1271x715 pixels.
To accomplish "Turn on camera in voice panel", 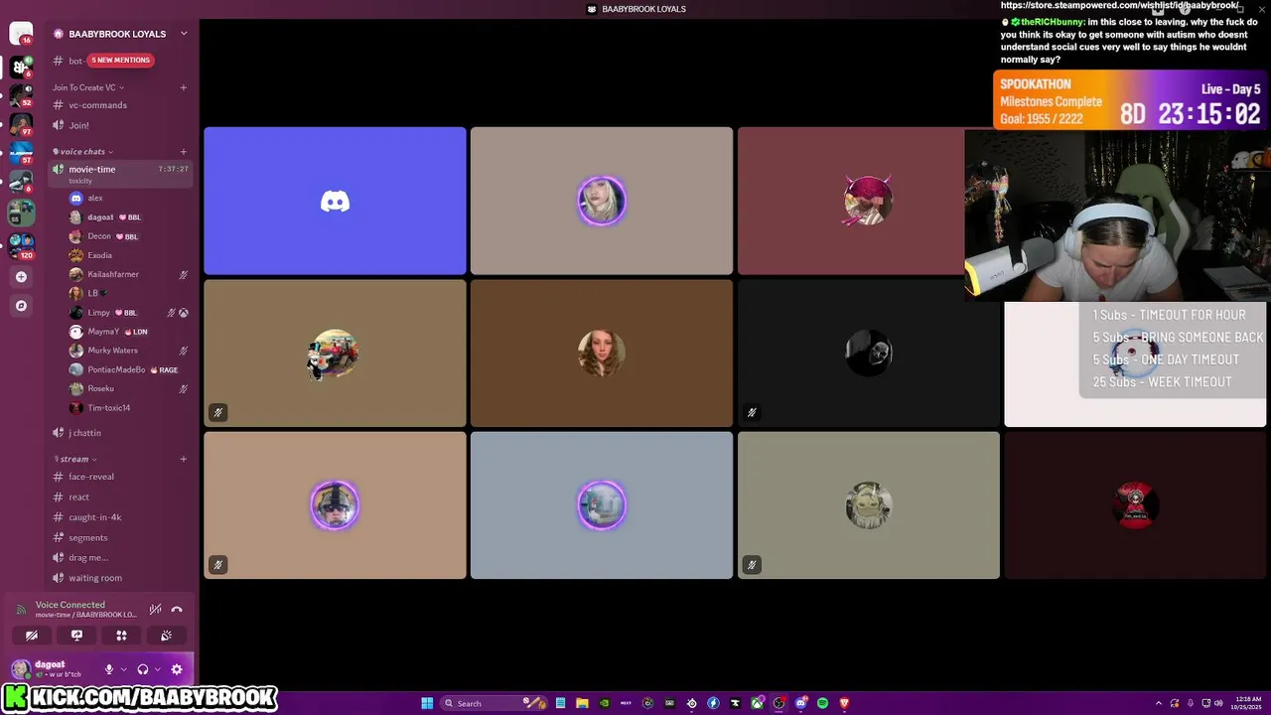I will tap(32, 636).
